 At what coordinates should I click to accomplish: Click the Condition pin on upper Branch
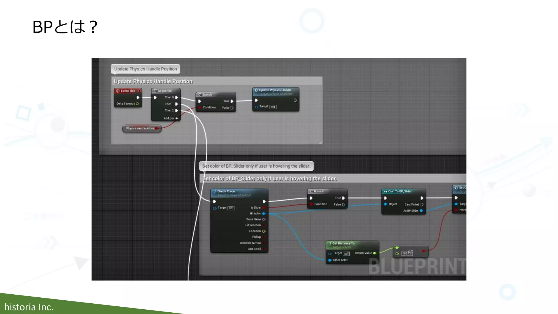tap(200, 107)
